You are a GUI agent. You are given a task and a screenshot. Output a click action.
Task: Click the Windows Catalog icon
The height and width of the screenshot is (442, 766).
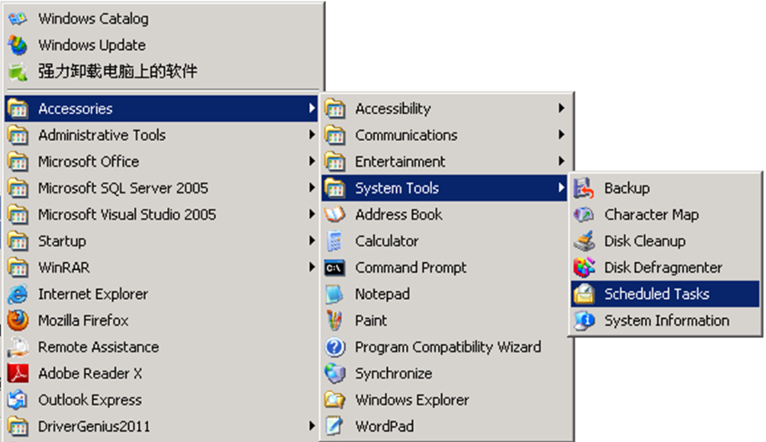pos(18,19)
